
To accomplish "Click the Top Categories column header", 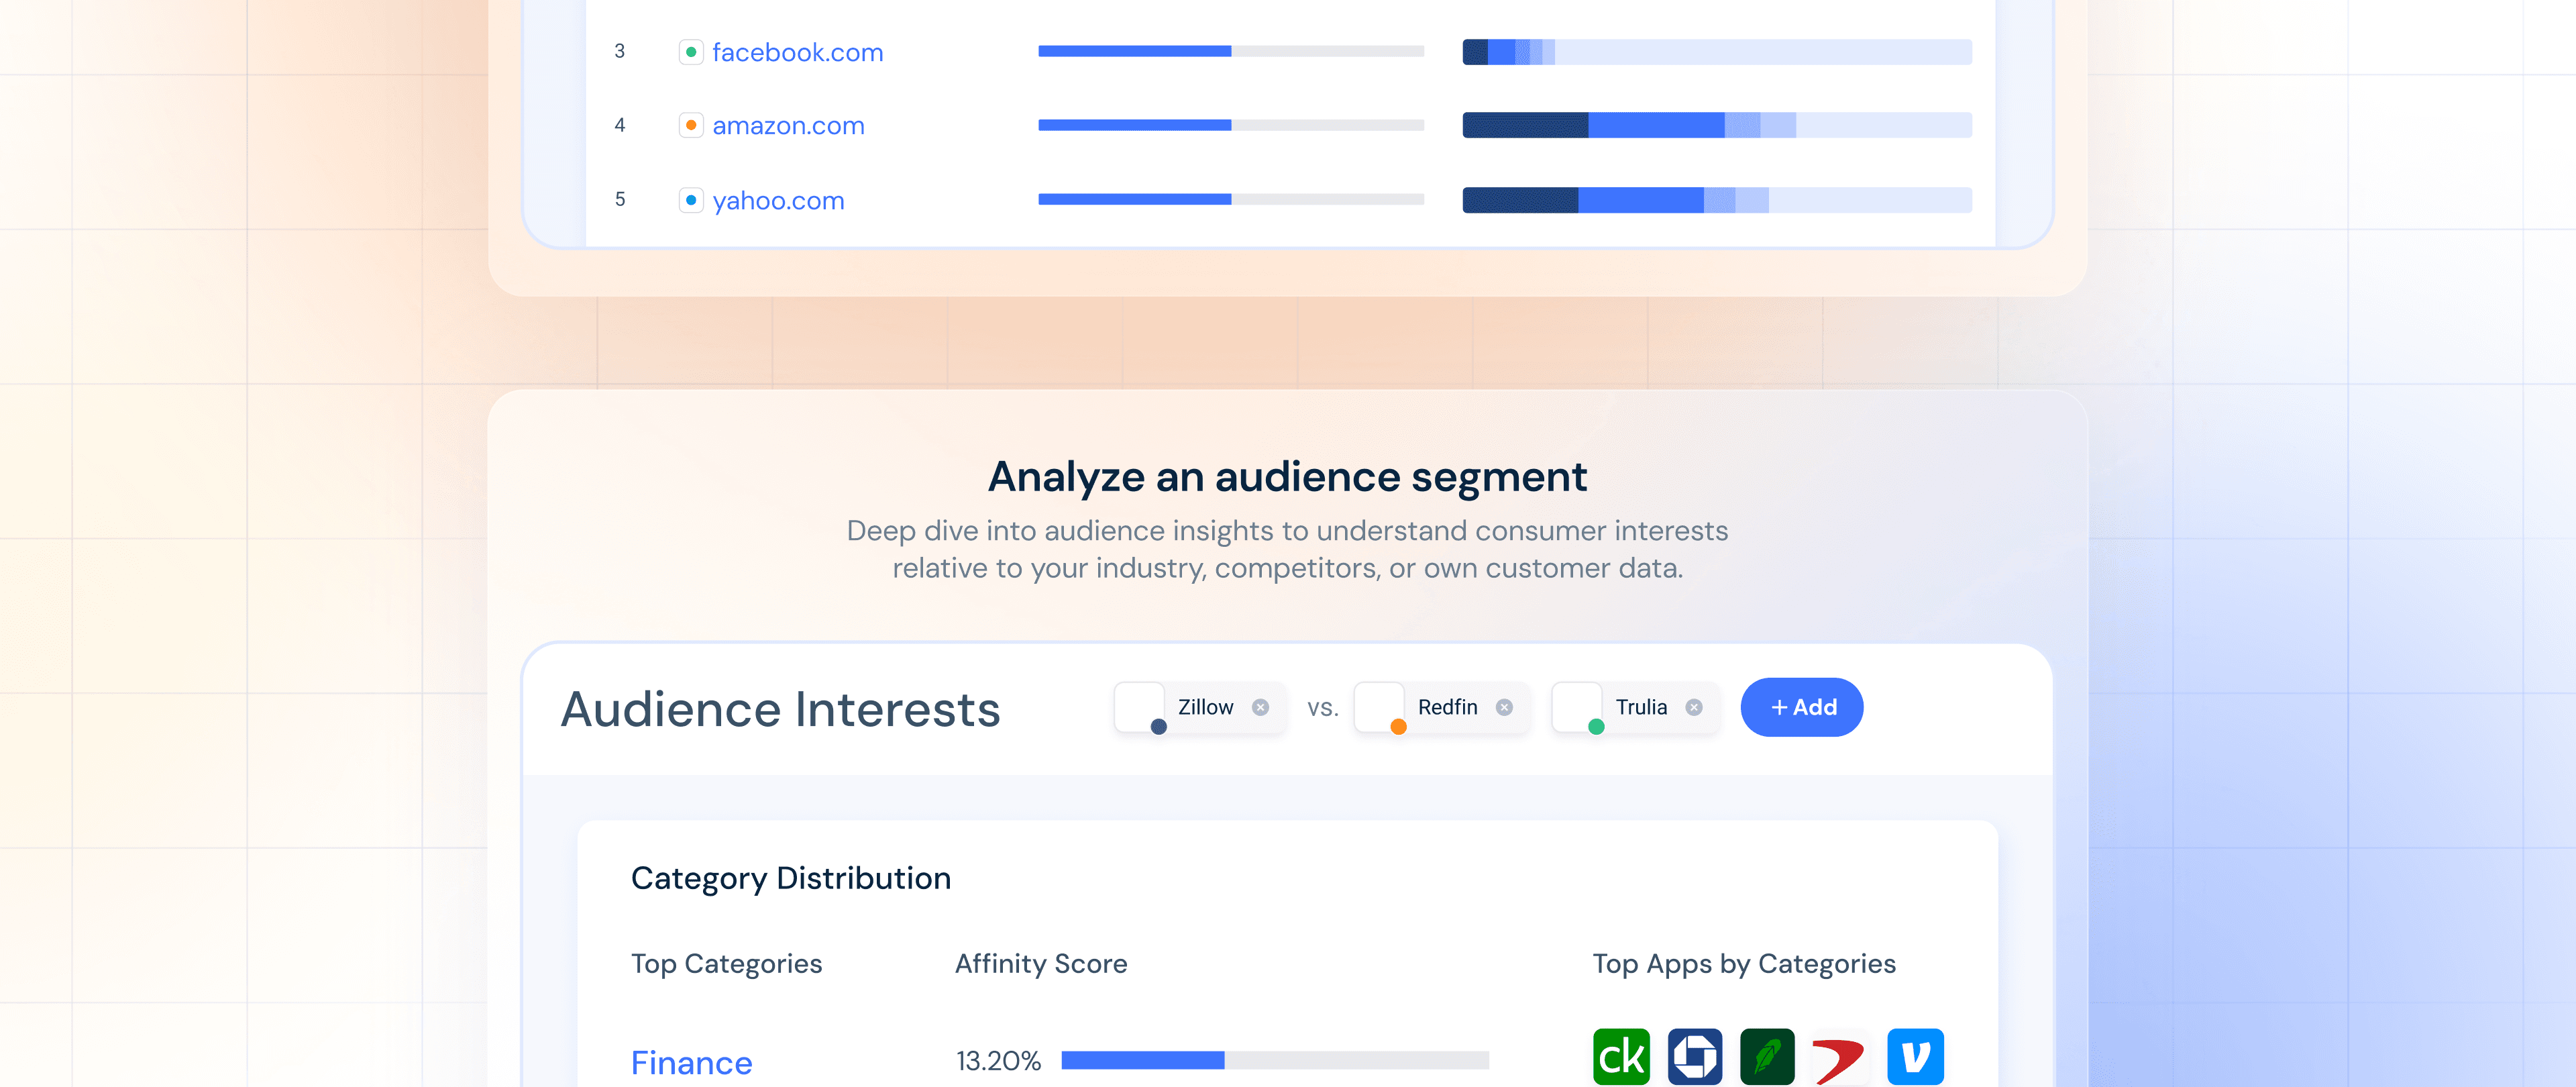I will [x=726, y=963].
